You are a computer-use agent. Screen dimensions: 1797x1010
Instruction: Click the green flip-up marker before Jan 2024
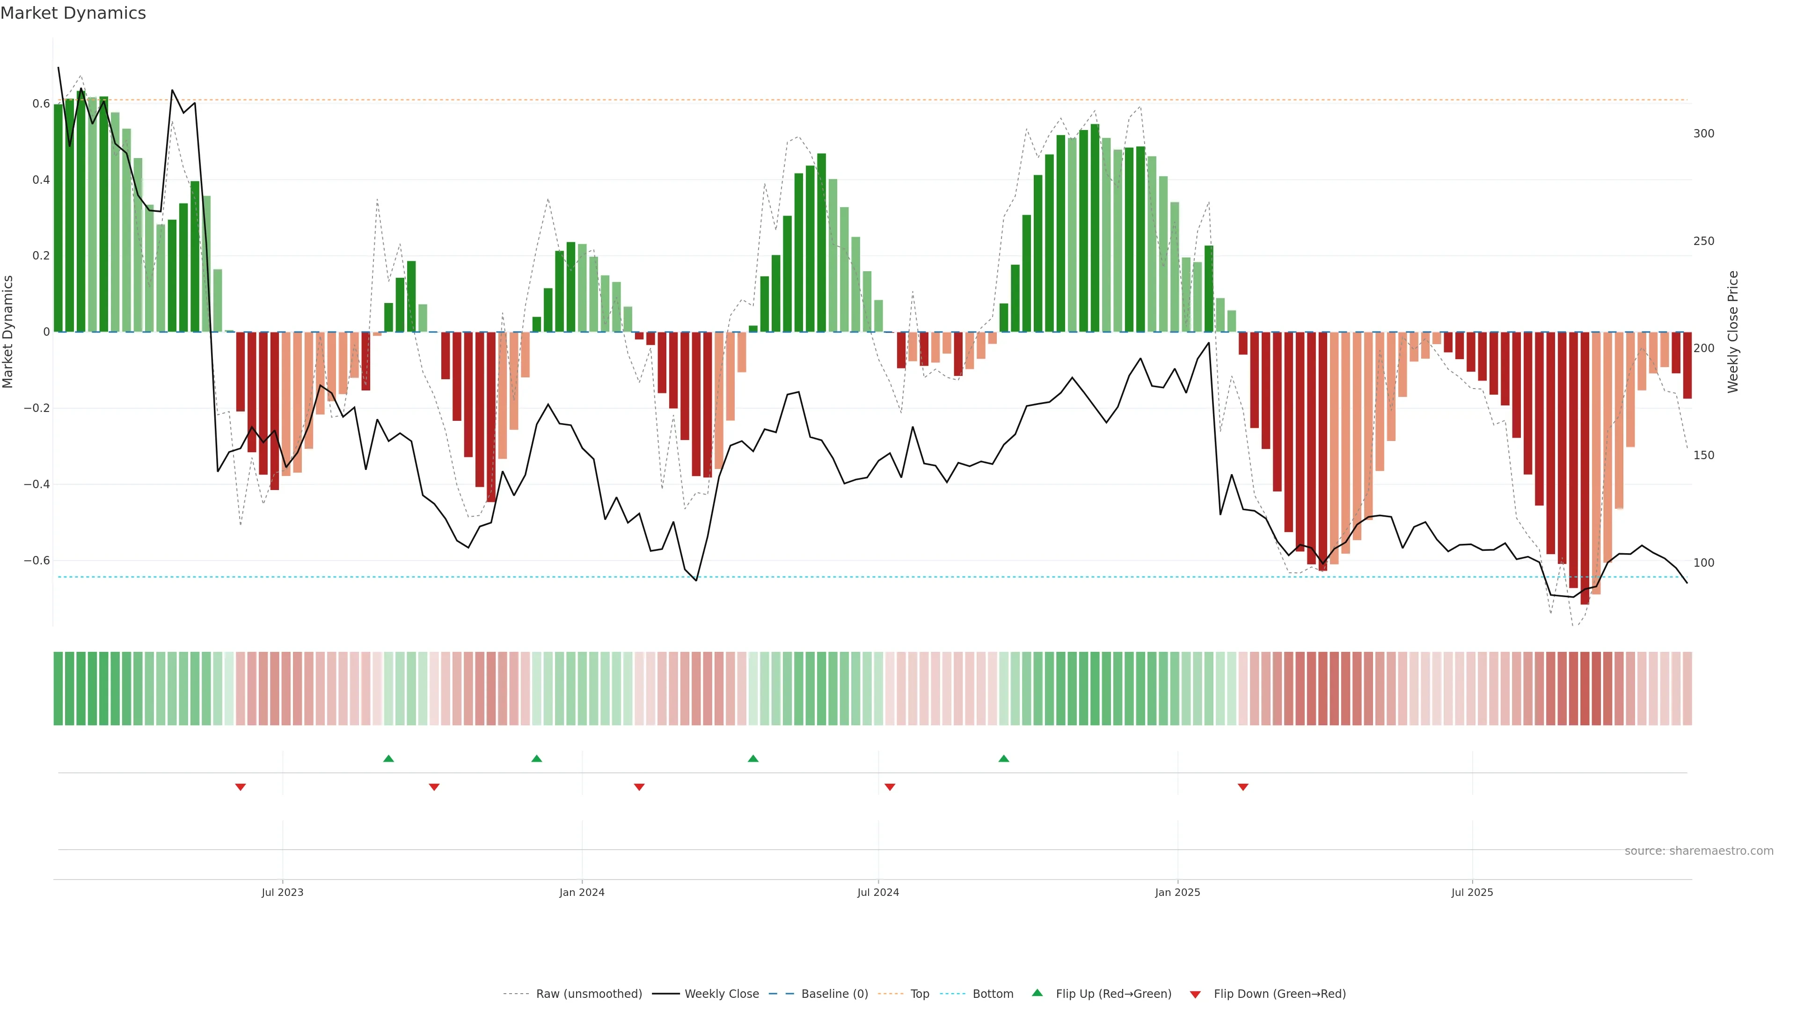(x=536, y=758)
